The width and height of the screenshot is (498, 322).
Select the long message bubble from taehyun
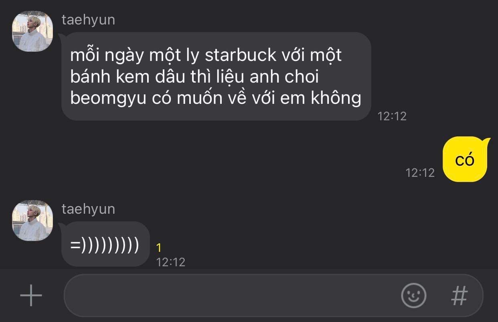click(x=216, y=76)
